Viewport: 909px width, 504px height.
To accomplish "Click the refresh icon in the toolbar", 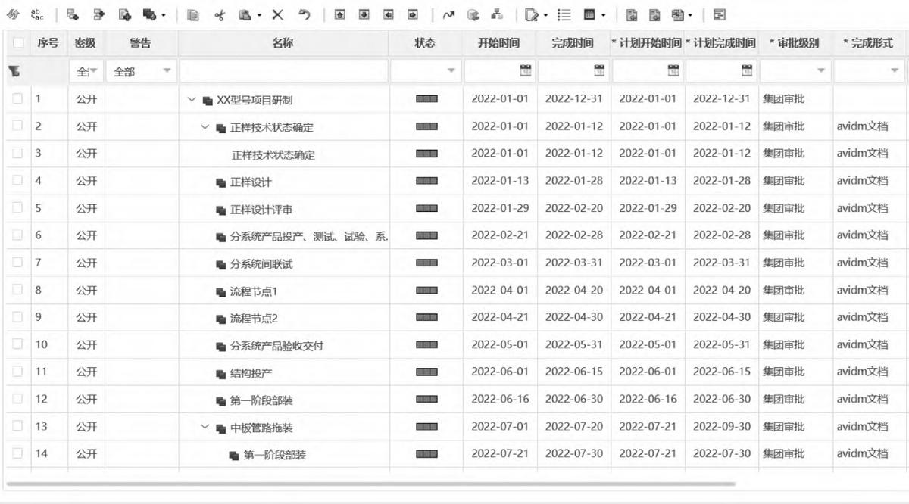I will 13,14.
